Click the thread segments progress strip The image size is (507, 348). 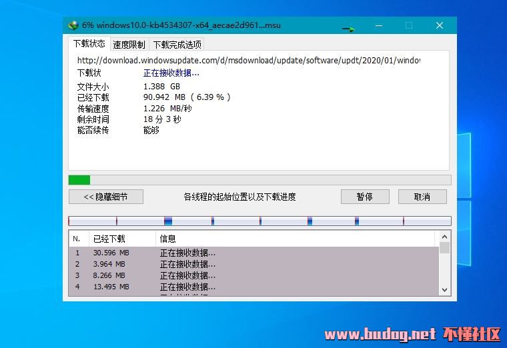pyautogui.click(x=260, y=221)
